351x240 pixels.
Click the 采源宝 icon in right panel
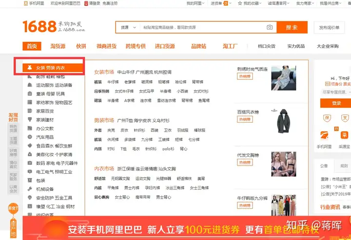point(344,135)
